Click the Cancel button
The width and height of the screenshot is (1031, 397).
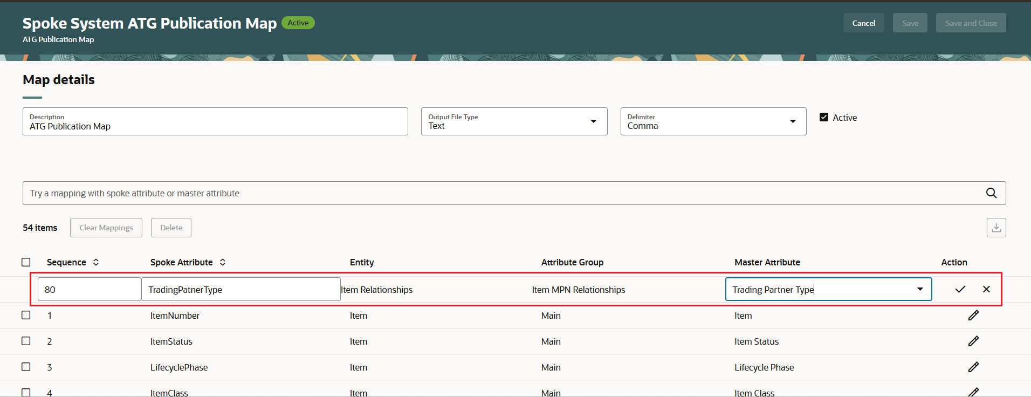tap(864, 23)
